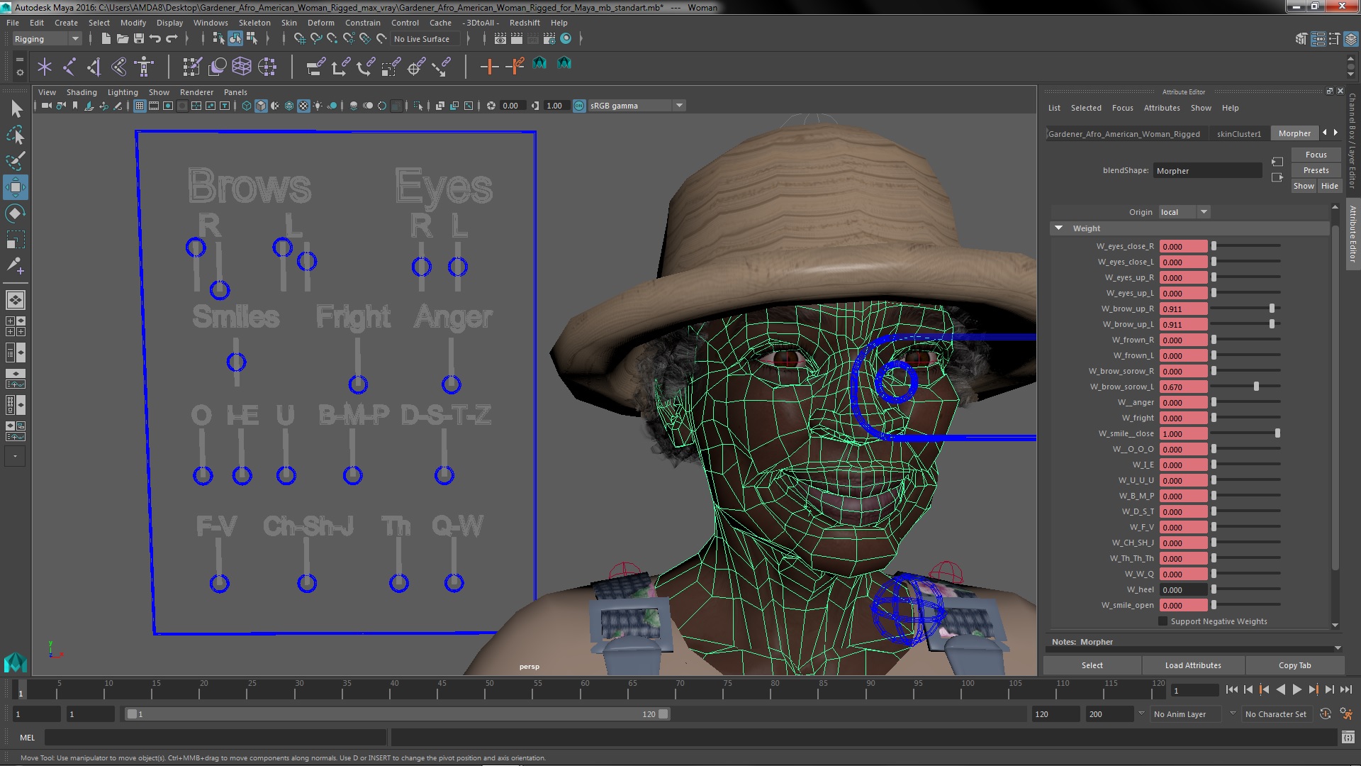Click the Copy Tab button

[1294, 665]
